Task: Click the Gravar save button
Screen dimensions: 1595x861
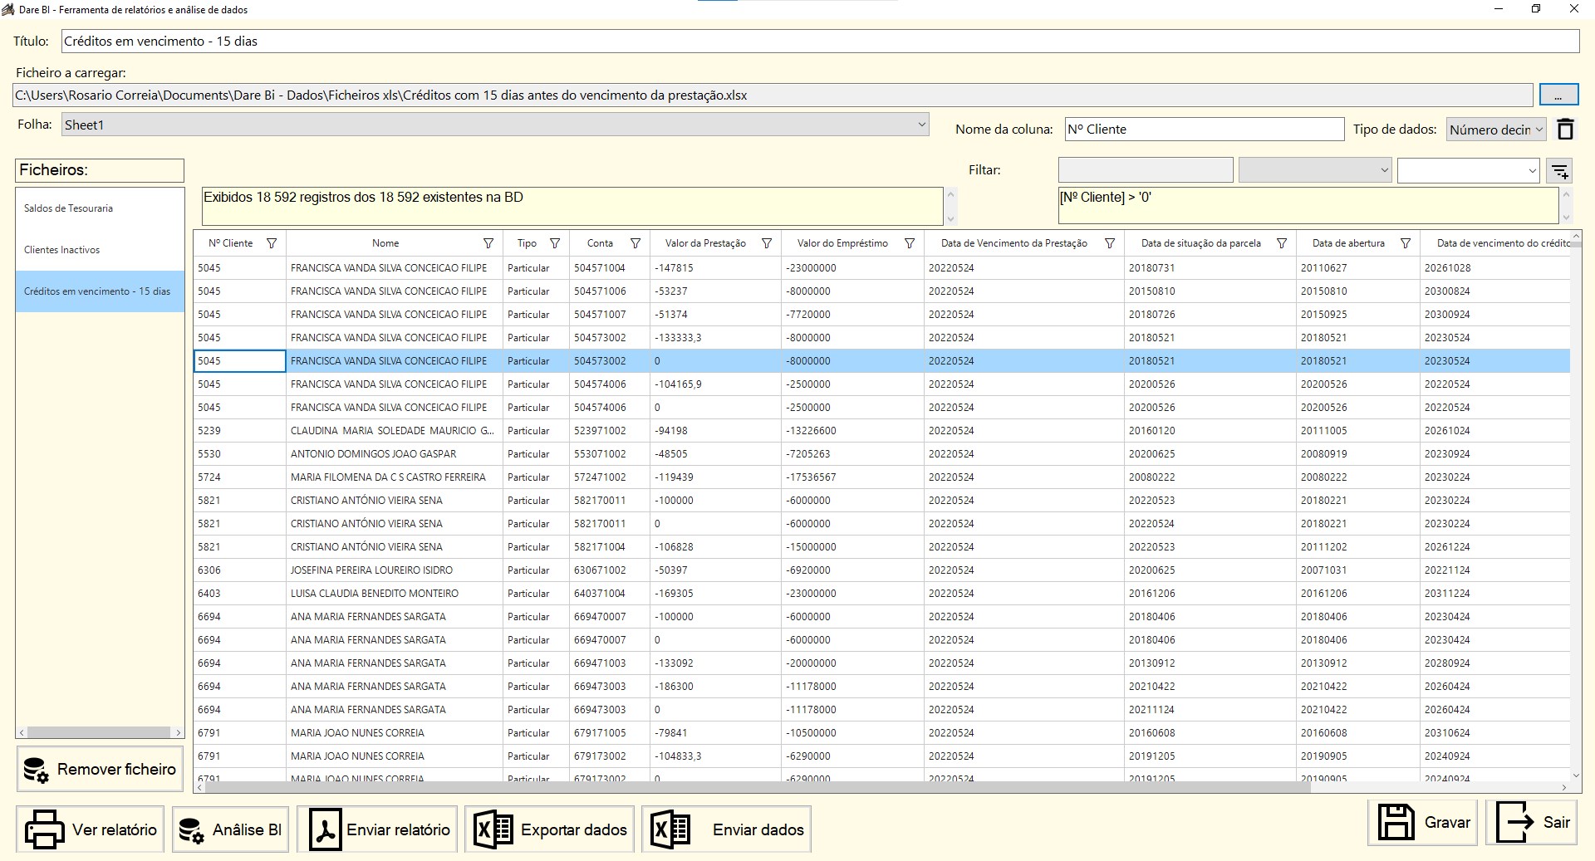Action: (1422, 822)
